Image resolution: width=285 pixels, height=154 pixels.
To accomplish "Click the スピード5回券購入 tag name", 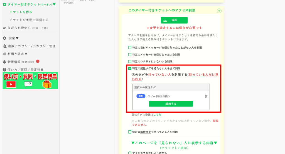I will tap(159, 96).
